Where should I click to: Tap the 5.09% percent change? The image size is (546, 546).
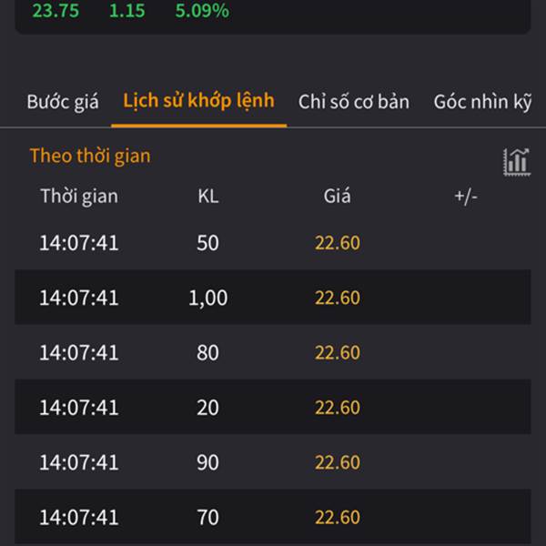tap(202, 10)
